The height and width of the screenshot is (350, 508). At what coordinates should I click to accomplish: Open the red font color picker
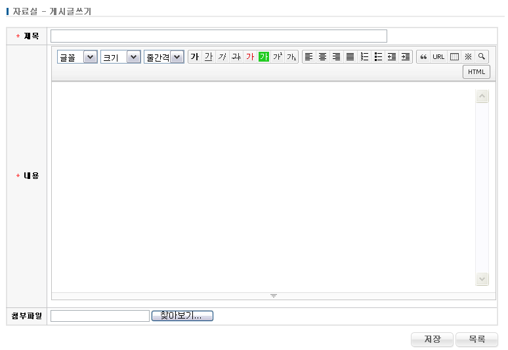pos(249,57)
